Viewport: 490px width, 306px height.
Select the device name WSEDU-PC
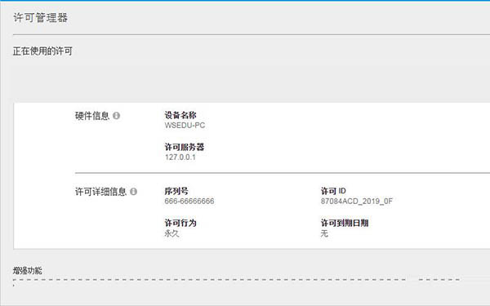coord(185,125)
